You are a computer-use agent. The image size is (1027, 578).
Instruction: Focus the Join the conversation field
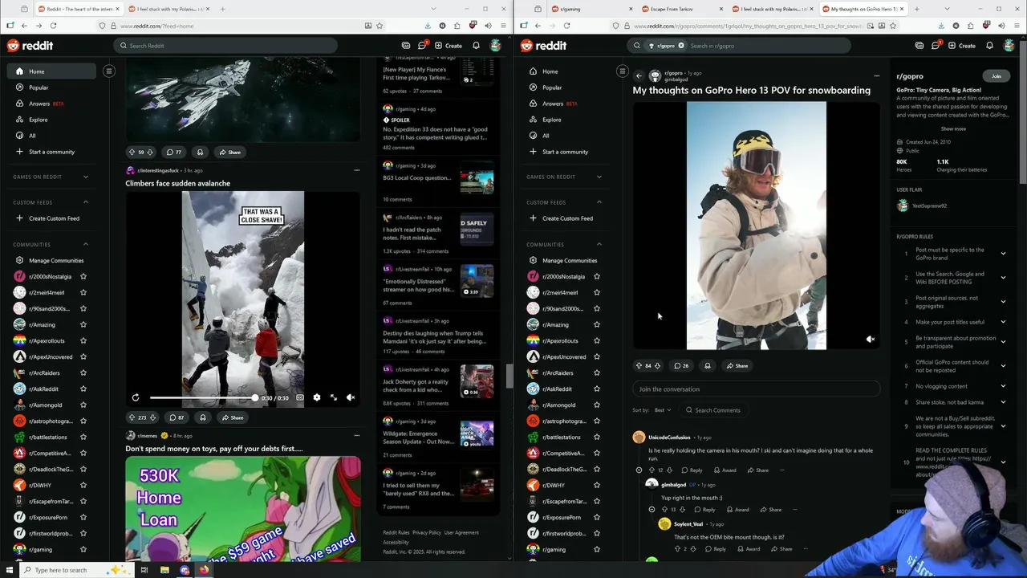(756, 389)
